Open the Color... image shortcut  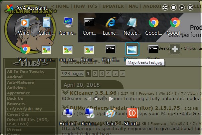pos(89,53)
